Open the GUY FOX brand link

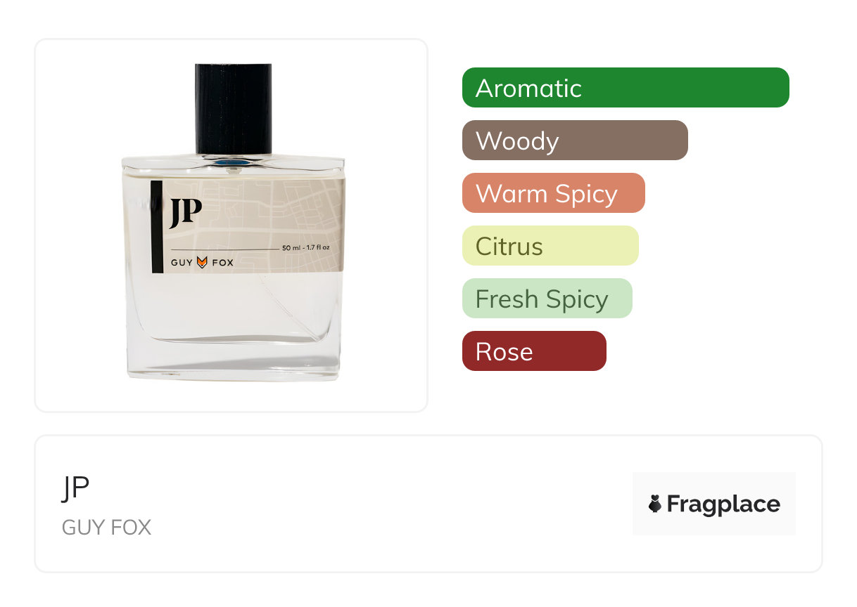[106, 528]
